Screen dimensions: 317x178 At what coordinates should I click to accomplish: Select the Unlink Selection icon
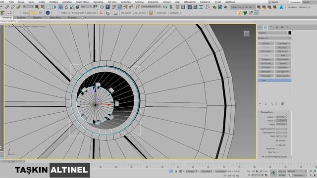coord(13,7)
